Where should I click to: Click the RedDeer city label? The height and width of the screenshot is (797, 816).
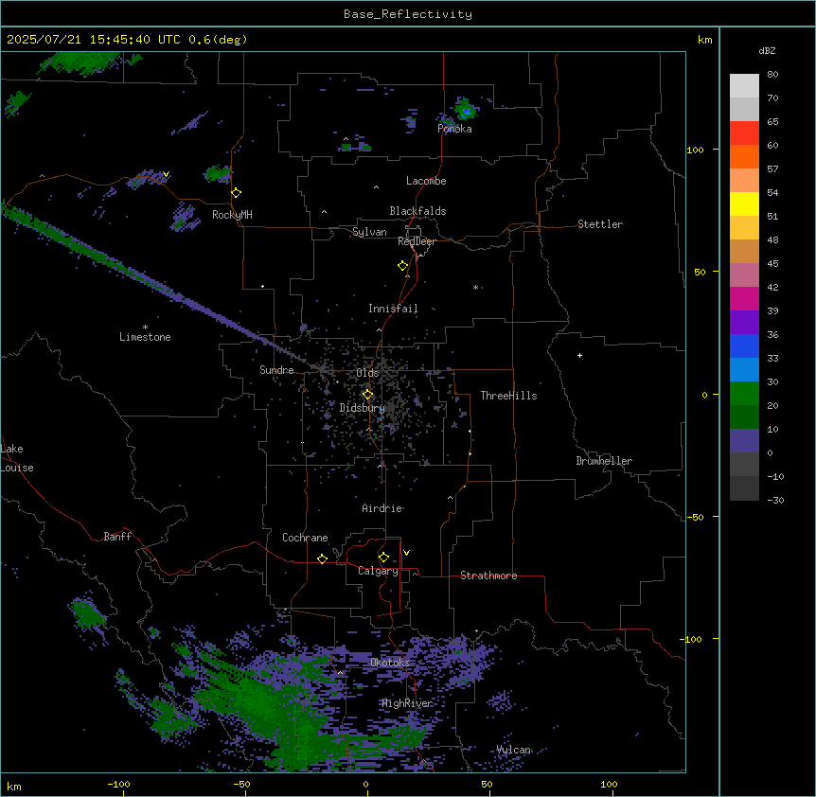click(417, 241)
